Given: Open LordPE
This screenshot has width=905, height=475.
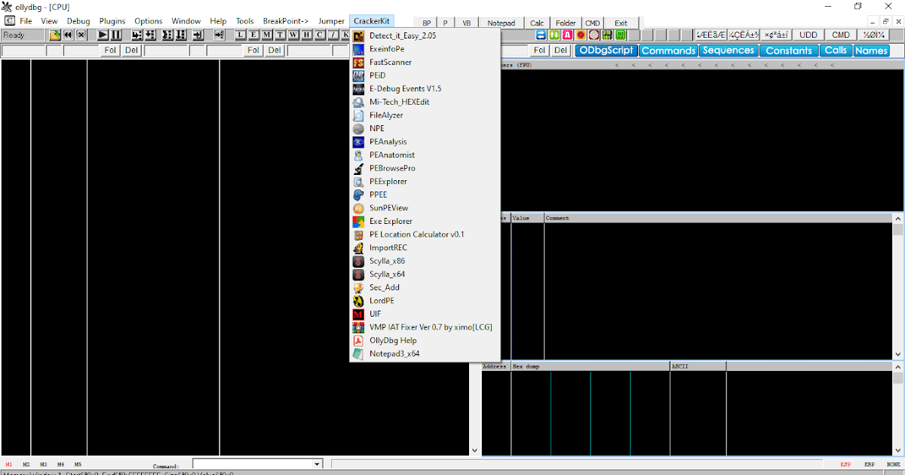Looking at the screenshot, I should coord(425,301).
